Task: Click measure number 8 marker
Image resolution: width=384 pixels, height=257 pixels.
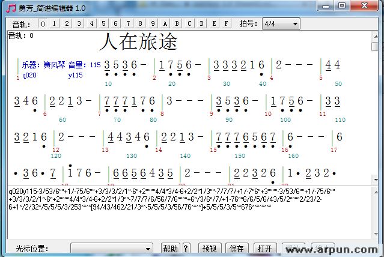Action: click(x=162, y=114)
